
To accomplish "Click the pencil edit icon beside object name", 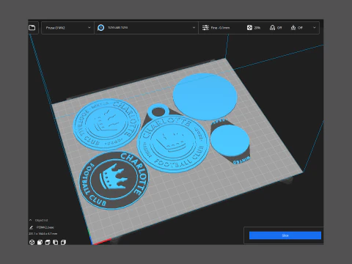I will (31, 227).
